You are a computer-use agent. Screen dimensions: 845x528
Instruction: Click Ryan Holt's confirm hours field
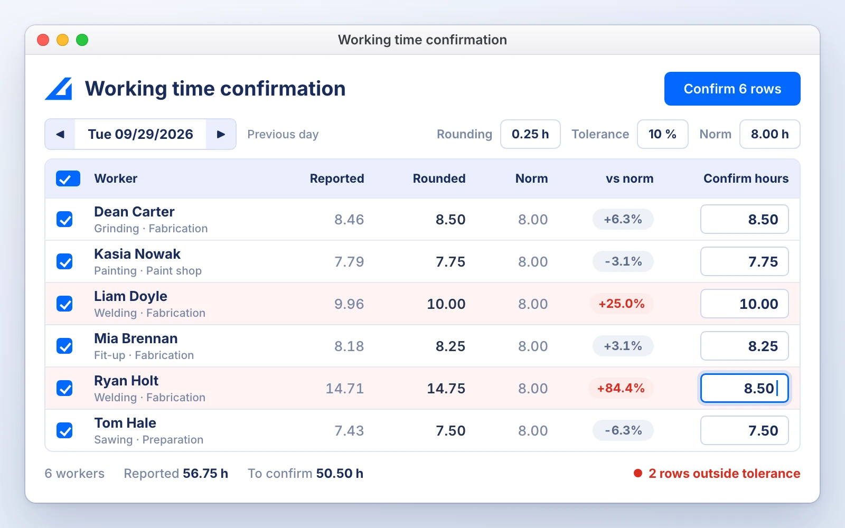point(744,388)
